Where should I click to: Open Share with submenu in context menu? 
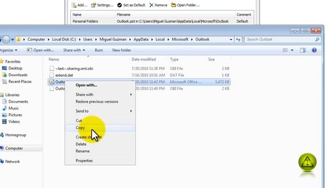[x=100, y=95]
